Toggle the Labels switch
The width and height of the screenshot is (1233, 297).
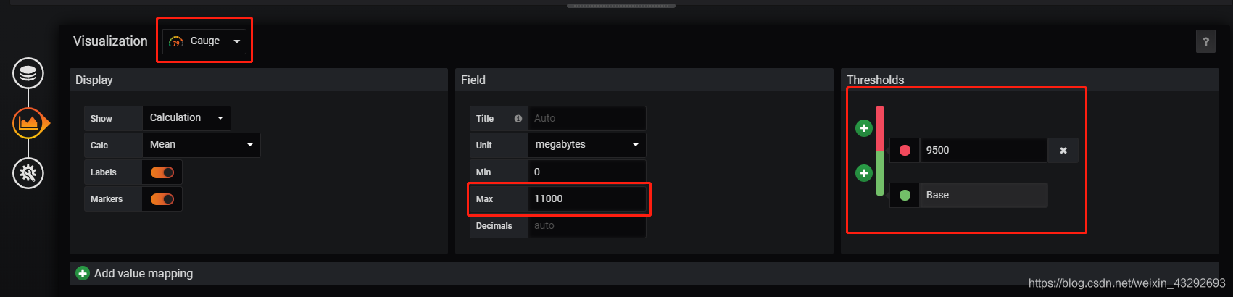click(162, 172)
